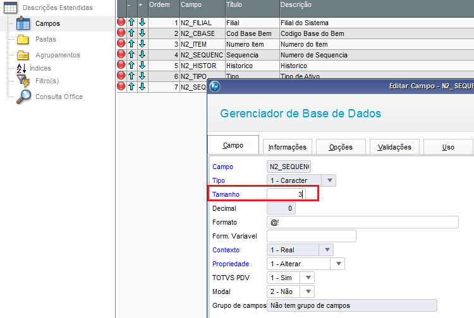Move N2_SEQUENC row down with arrow
The height and width of the screenshot is (318, 474).
pyautogui.click(x=142, y=54)
